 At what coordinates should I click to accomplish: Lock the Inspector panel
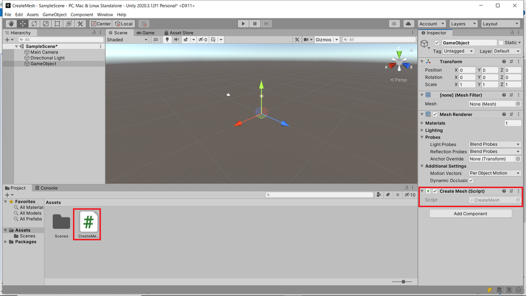pos(512,32)
